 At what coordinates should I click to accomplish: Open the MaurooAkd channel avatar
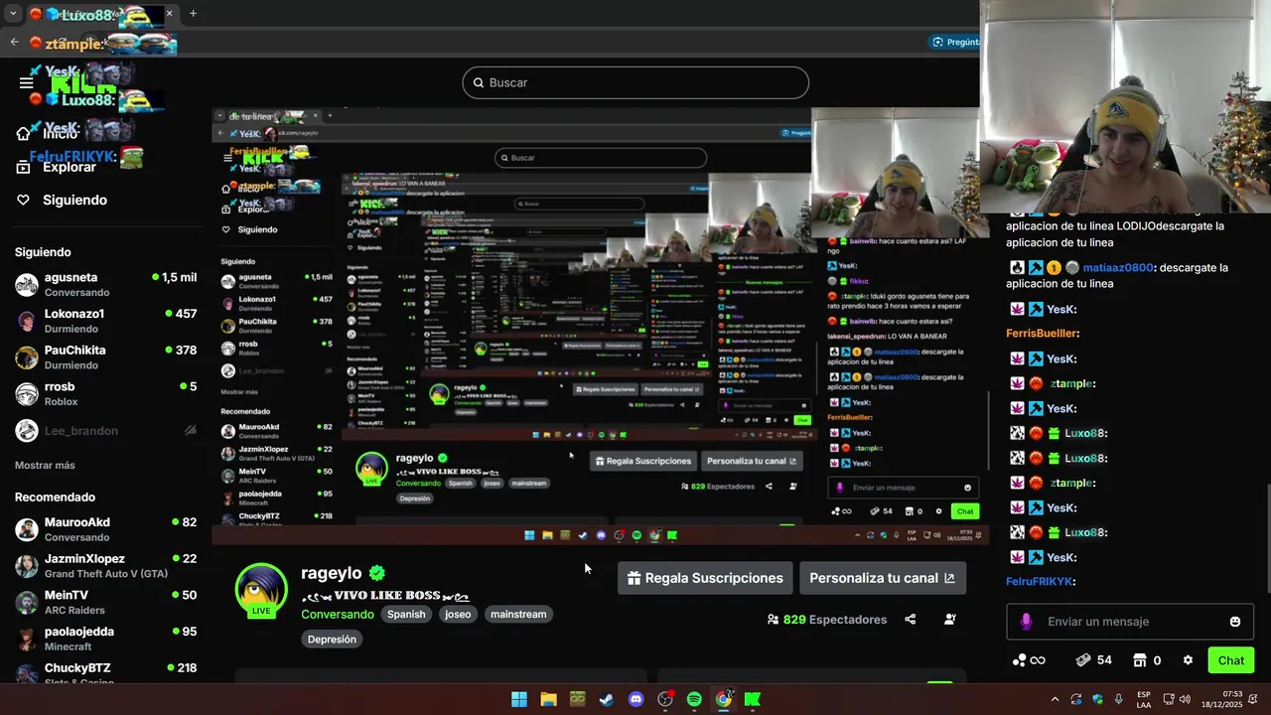27,529
